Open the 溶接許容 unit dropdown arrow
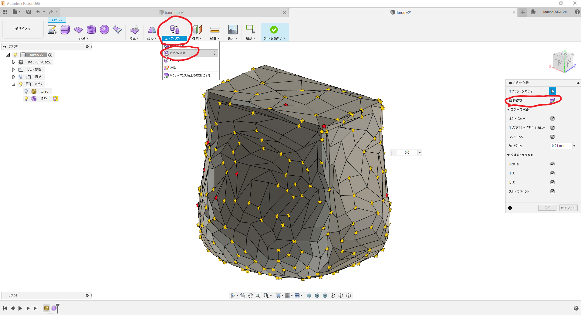Screen dimensions: 581x315 574,146
